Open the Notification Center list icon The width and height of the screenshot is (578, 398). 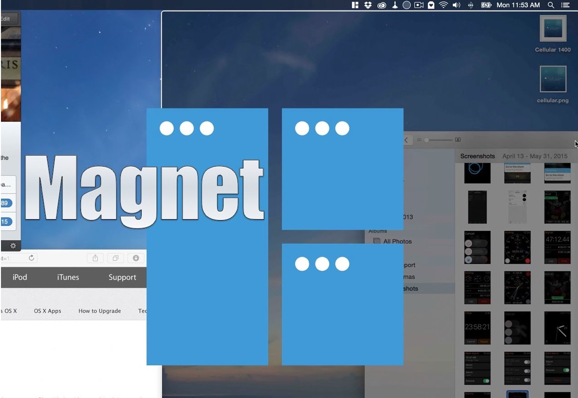point(565,5)
